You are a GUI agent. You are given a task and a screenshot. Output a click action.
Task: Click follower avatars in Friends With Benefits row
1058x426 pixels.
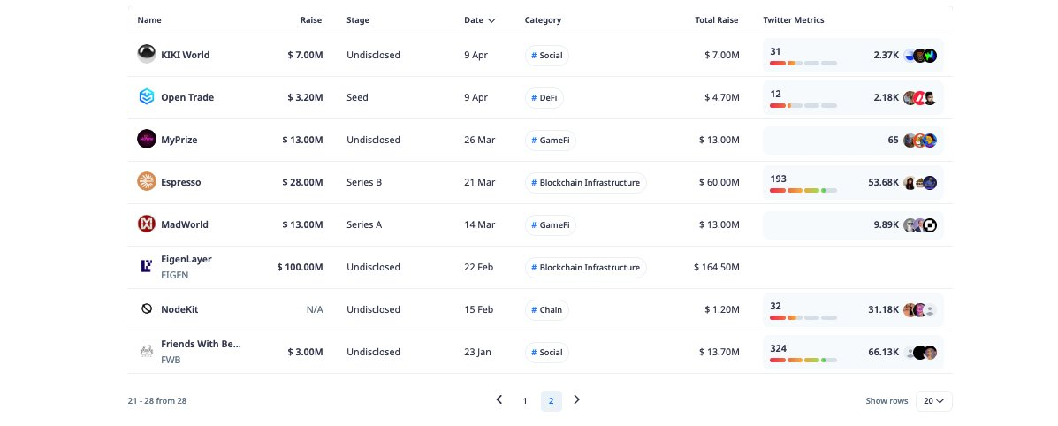[x=920, y=353]
